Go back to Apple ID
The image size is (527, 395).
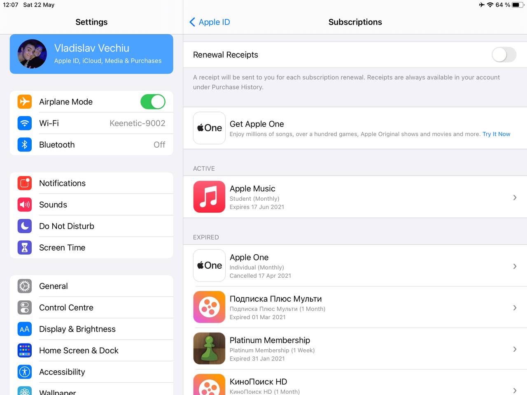pyautogui.click(x=210, y=22)
